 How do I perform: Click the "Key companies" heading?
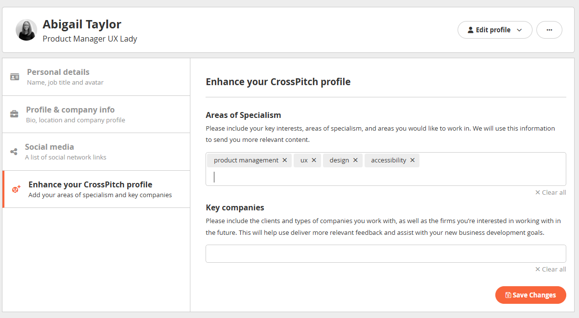pos(235,208)
